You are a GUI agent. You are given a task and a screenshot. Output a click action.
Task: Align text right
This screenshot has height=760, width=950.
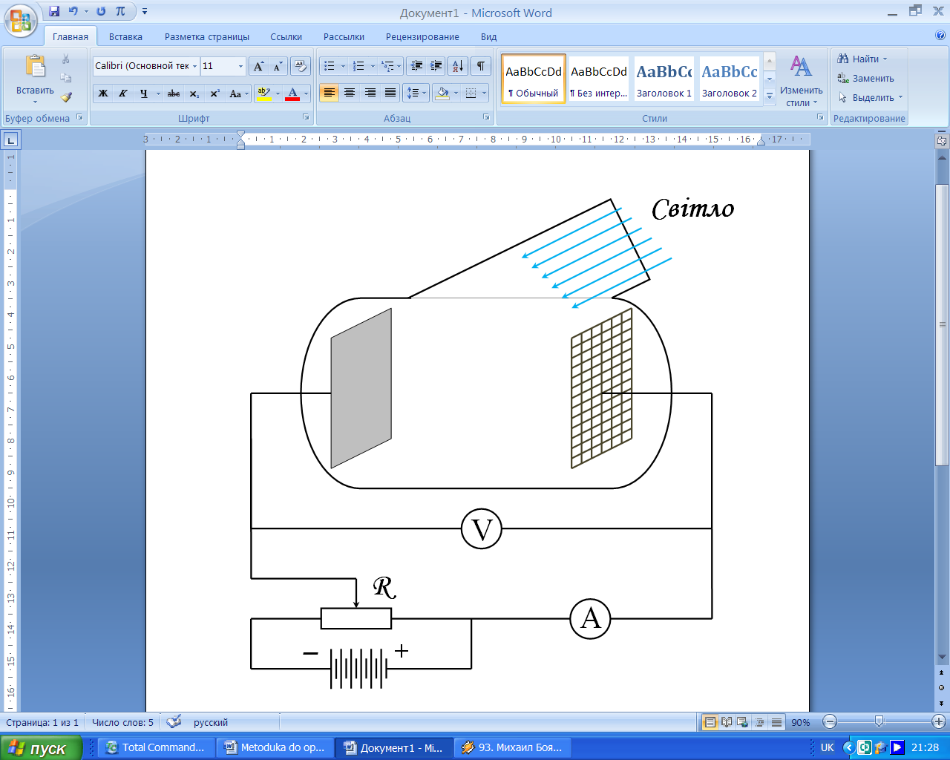point(370,94)
